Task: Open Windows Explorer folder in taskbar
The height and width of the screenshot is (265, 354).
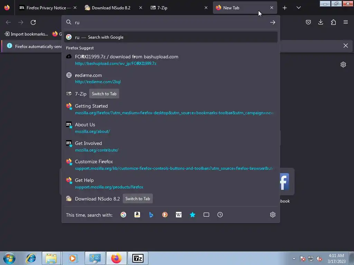Action: point(51,258)
